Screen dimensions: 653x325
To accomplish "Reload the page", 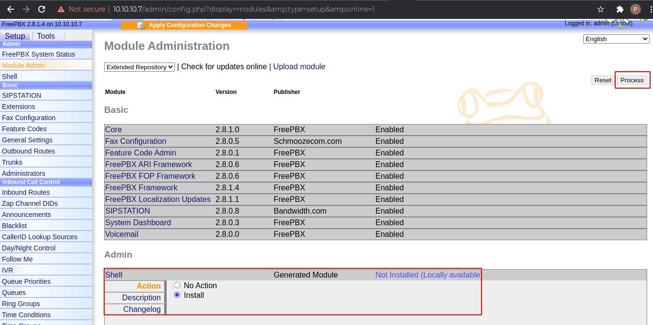I will coord(42,9).
